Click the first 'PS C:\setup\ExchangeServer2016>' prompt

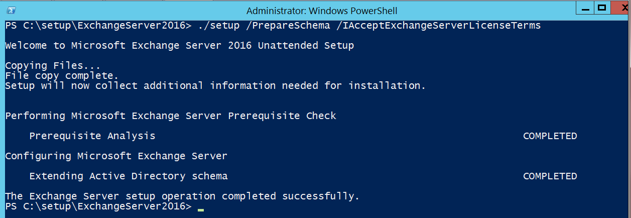click(98, 26)
